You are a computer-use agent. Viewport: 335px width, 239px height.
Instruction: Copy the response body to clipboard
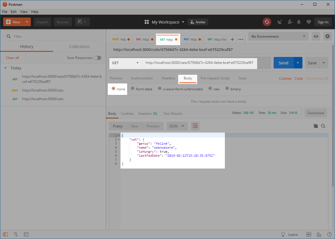point(316,126)
